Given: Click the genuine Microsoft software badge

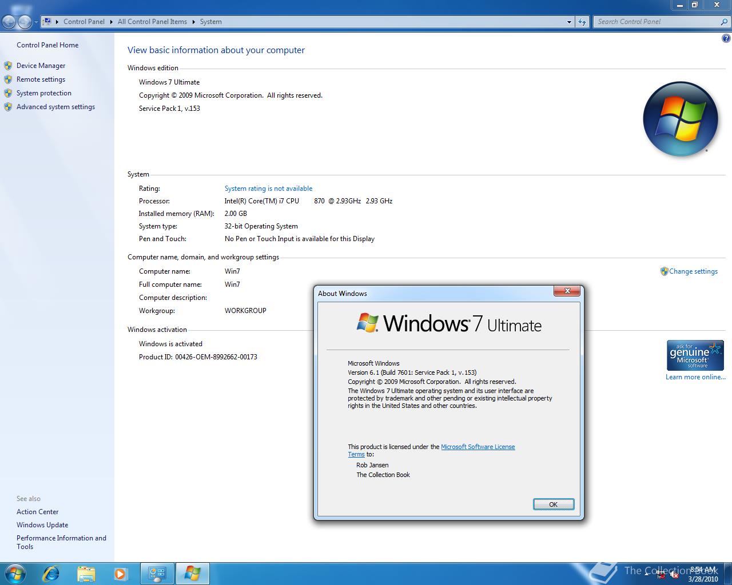Looking at the screenshot, I should [x=695, y=355].
